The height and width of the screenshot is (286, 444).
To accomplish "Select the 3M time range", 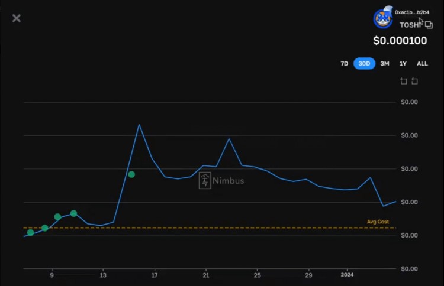I will pyautogui.click(x=385, y=63).
